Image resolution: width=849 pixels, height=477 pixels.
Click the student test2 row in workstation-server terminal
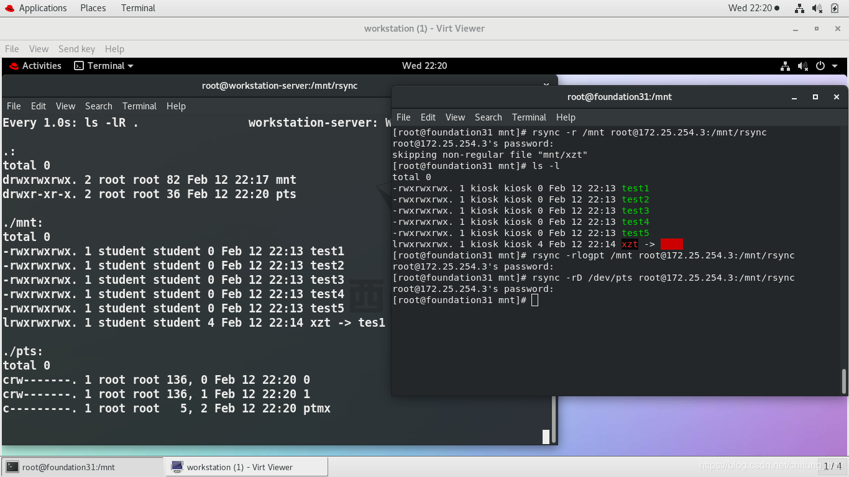click(x=173, y=266)
